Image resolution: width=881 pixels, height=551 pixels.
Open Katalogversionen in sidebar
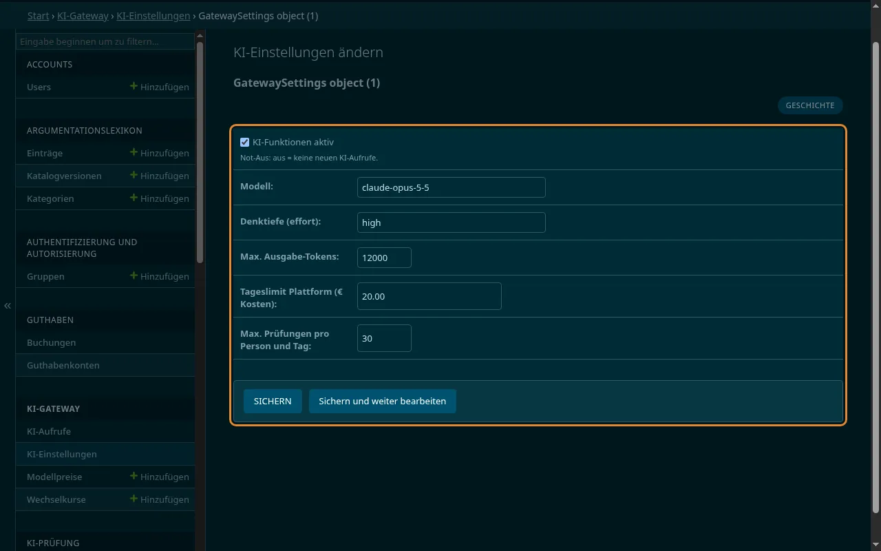[x=64, y=176]
